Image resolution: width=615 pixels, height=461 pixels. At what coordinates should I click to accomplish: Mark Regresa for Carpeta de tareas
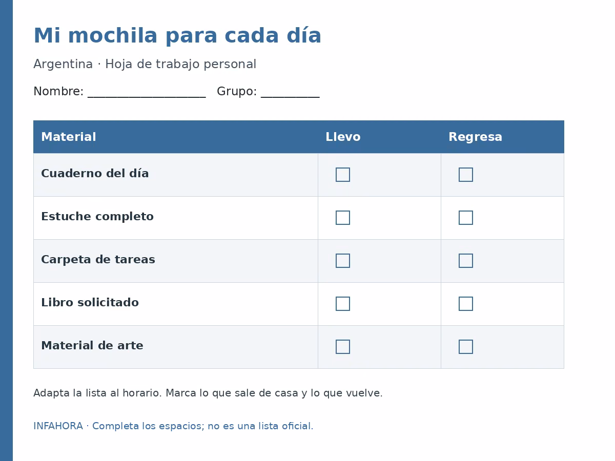466,261
